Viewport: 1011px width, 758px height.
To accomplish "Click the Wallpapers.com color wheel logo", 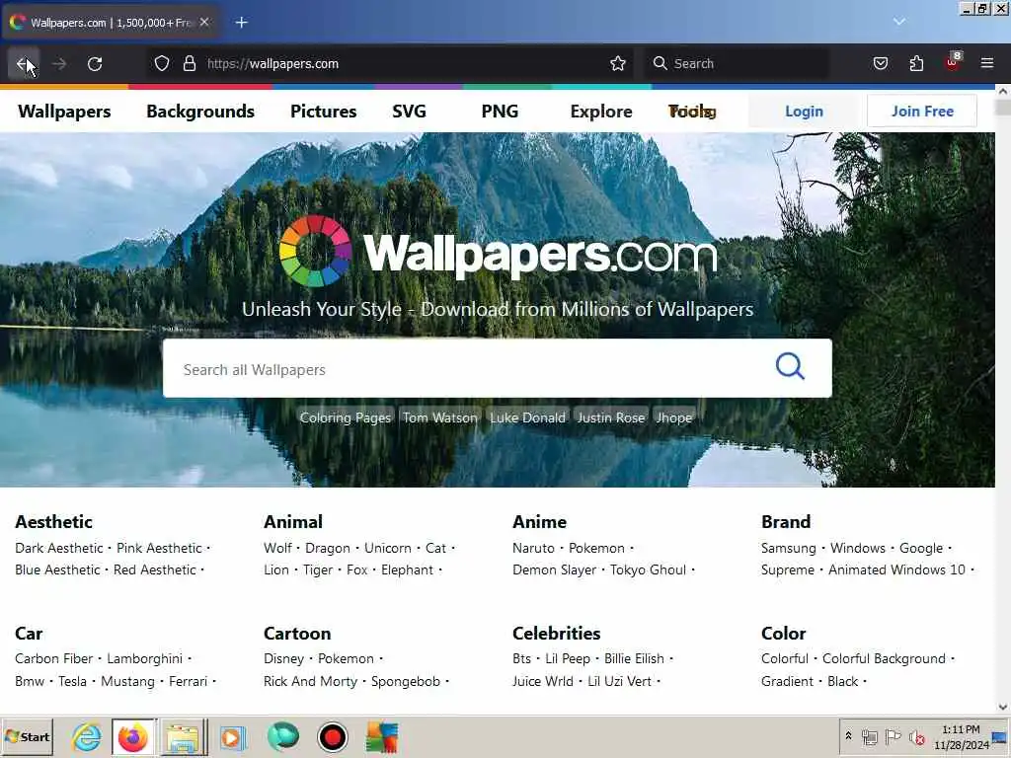I will [x=315, y=251].
